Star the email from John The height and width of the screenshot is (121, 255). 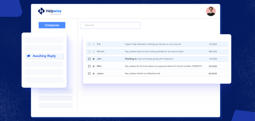tap(93, 59)
